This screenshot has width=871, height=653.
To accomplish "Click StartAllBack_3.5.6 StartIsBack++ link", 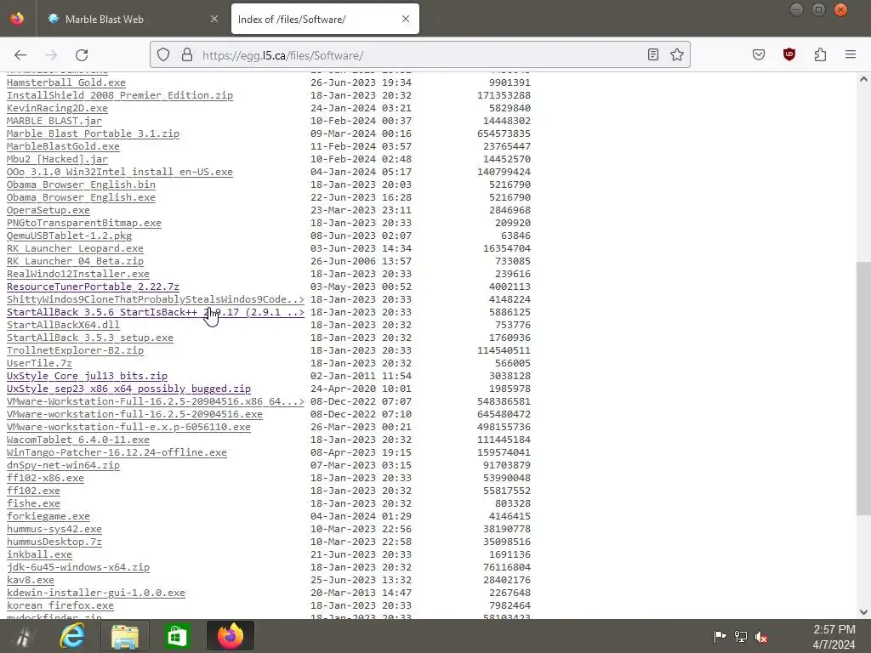I will click(156, 313).
